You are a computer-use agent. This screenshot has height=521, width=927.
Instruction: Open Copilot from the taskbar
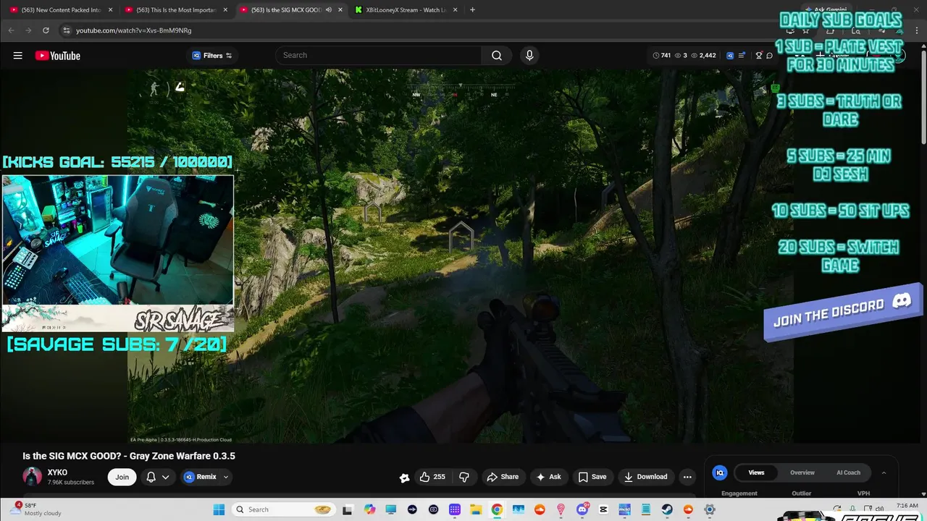(x=370, y=509)
